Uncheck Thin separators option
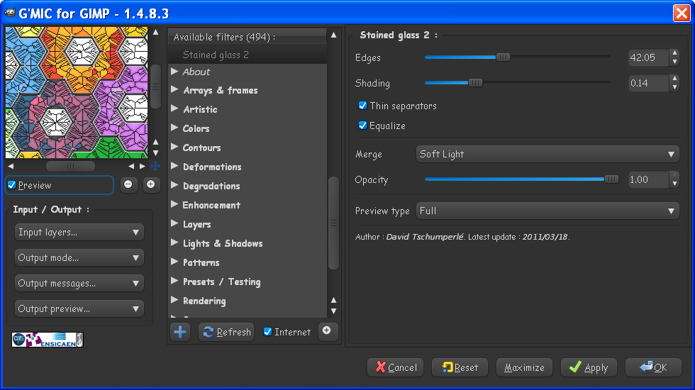 [x=362, y=106]
